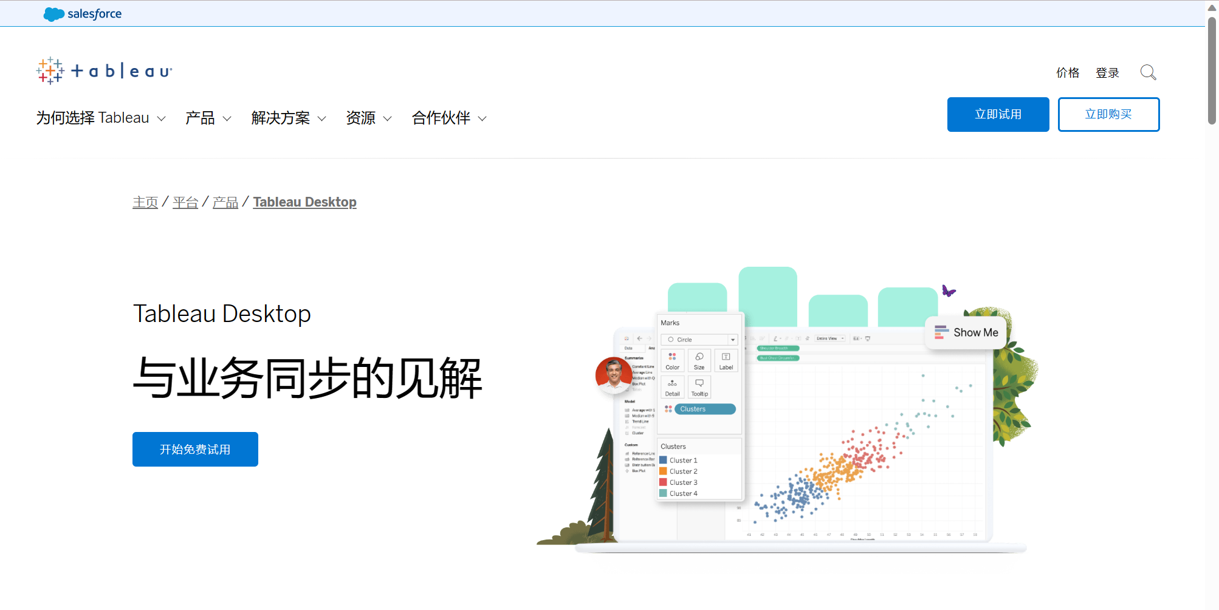1219x610 pixels.
Task: Click the Tableau Desktop heading text
Action: point(222,314)
